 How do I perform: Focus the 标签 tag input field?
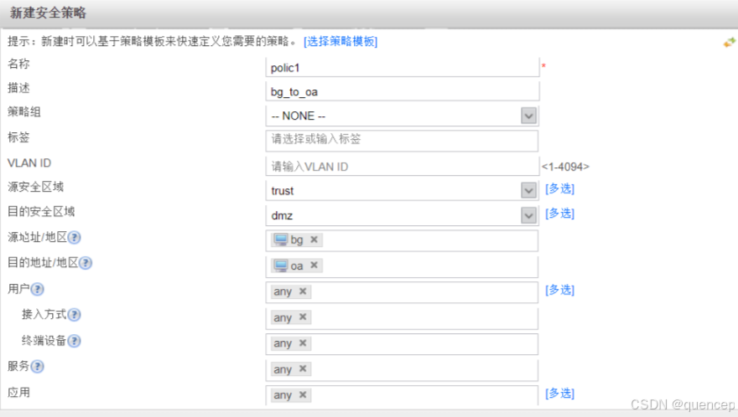(x=403, y=141)
